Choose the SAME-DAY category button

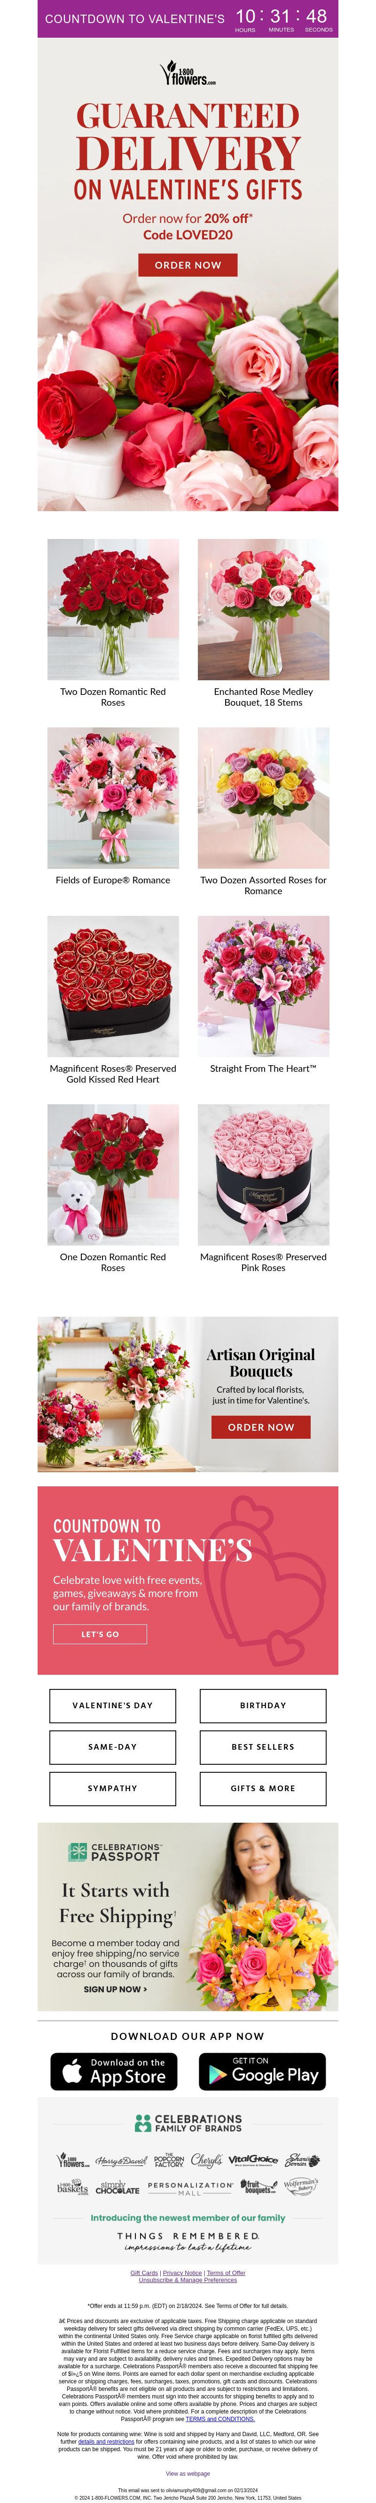click(x=112, y=1746)
